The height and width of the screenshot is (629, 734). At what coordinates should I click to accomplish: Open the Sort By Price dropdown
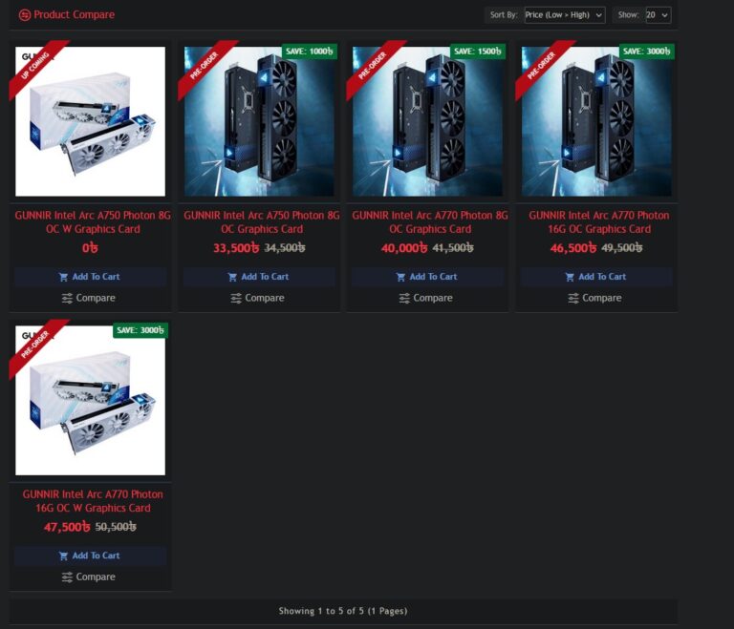click(565, 15)
